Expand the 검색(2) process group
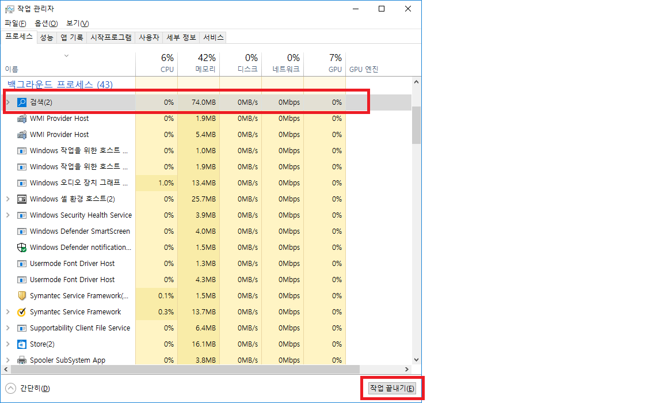The image size is (663, 403). point(7,102)
